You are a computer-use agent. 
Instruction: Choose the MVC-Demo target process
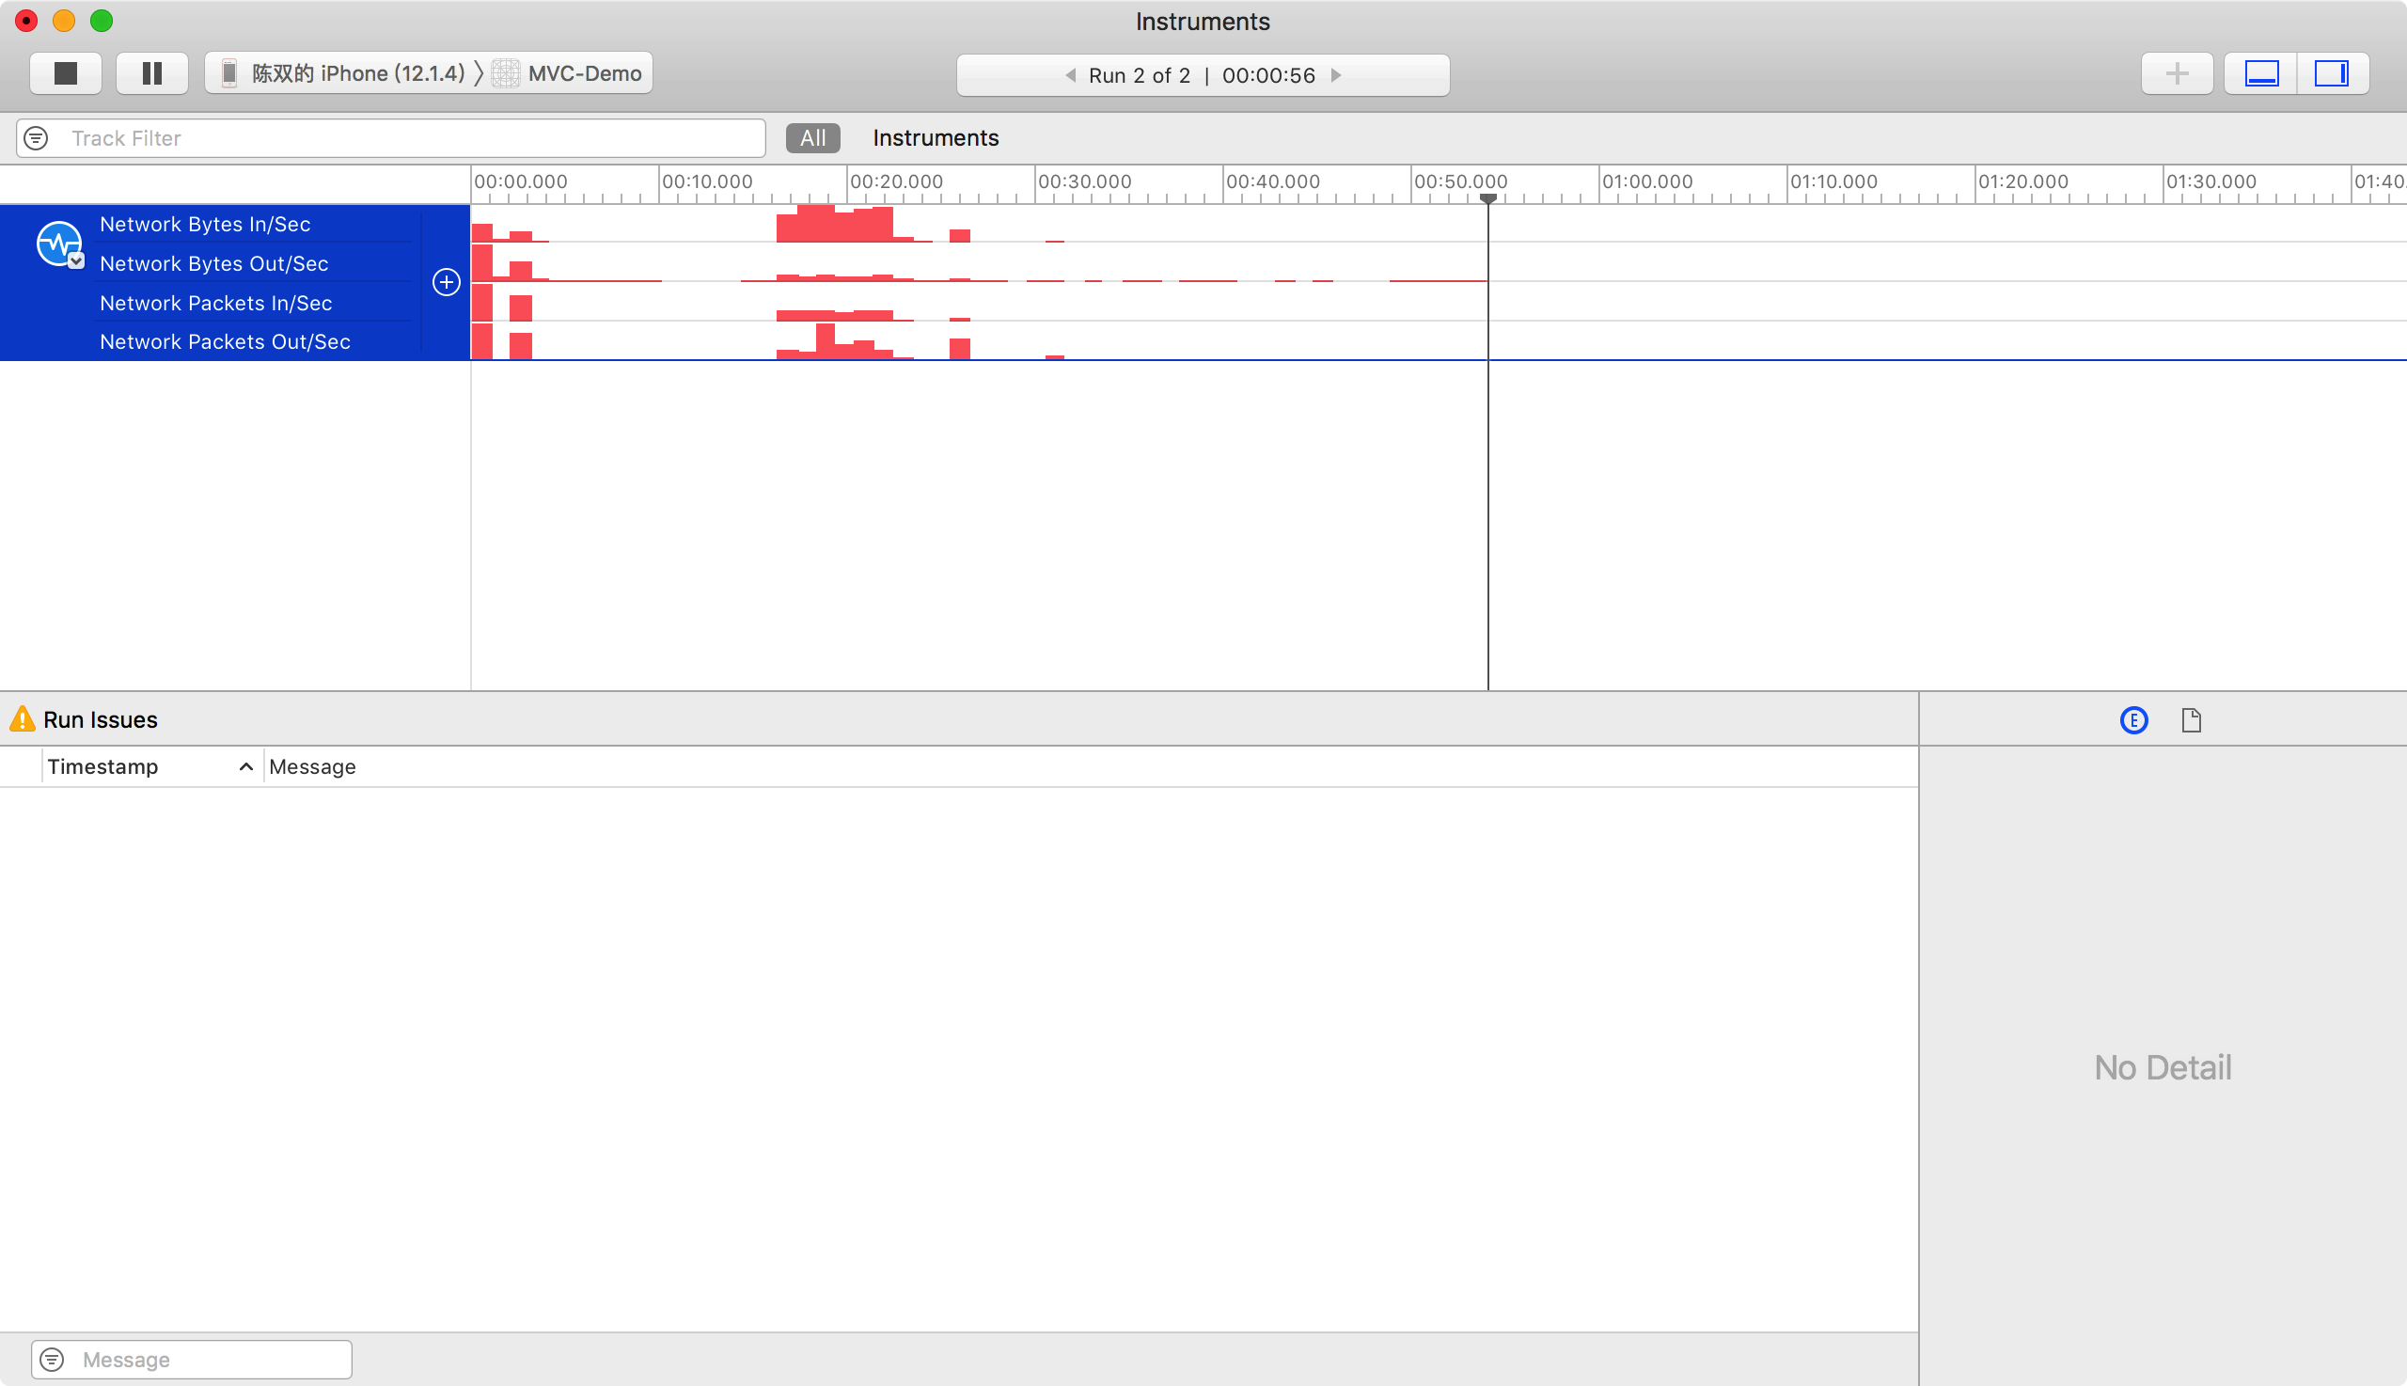pos(568,73)
